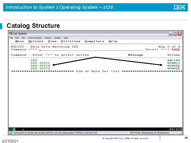The width and height of the screenshot is (191, 143).
Task: Click the Volume column header
Action: [173, 55]
